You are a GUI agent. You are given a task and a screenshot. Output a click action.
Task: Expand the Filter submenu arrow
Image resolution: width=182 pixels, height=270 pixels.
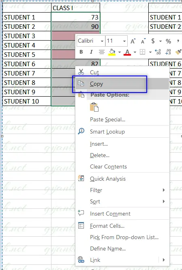[164, 190]
